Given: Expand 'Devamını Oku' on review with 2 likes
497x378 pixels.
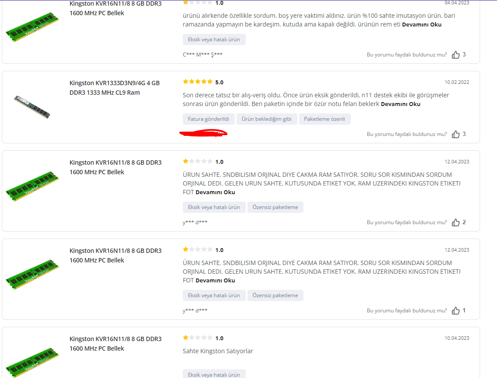Looking at the screenshot, I should click(x=215, y=192).
